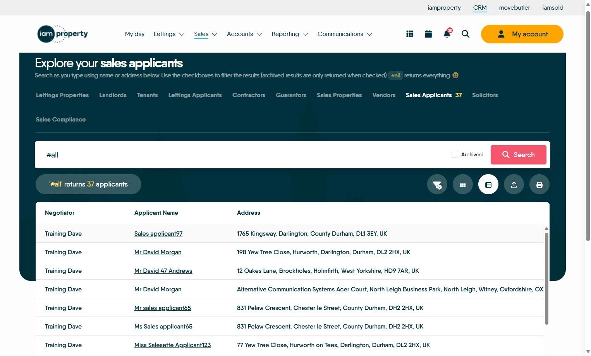Clear filters using the funnel icon
Viewport: 591px width, 356px height.
(x=437, y=185)
